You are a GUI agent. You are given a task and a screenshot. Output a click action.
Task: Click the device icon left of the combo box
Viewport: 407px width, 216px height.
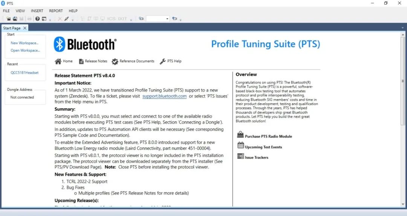click(x=141, y=19)
